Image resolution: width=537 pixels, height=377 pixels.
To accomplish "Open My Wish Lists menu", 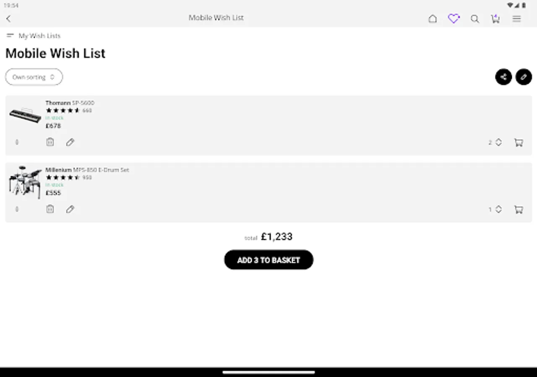I will tap(34, 36).
